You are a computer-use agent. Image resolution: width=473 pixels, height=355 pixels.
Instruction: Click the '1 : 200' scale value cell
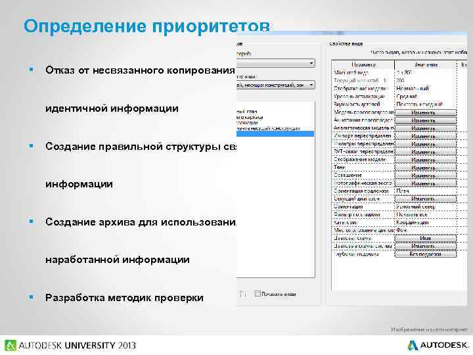pos(426,72)
